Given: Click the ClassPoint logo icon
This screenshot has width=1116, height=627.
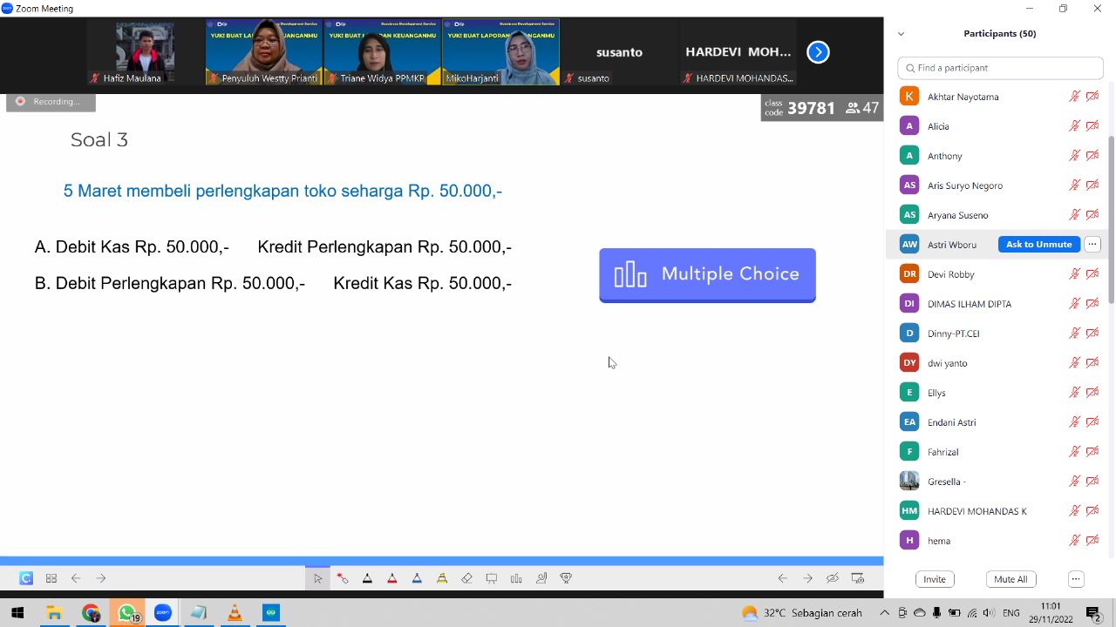Looking at the screenshot, I should [26, 578].
